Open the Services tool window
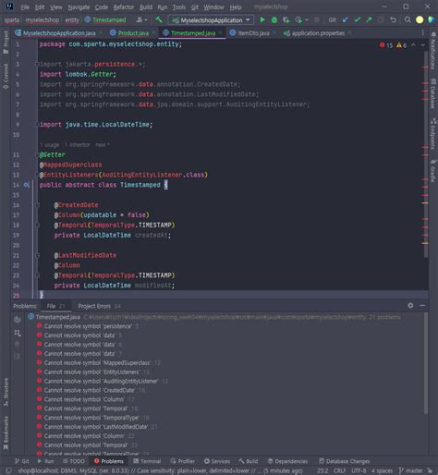 [217, 461]
